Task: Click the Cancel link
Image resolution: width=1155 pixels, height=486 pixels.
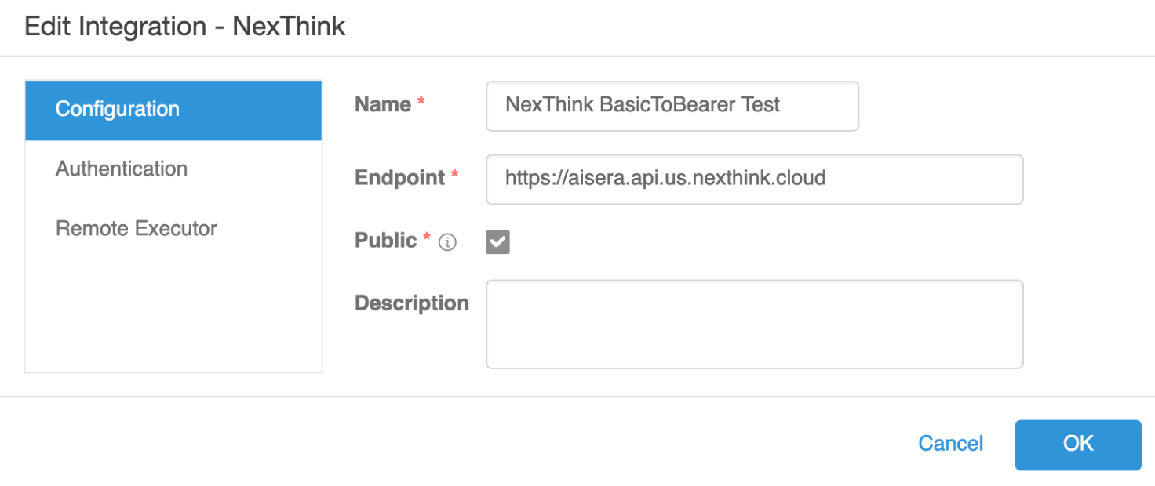Action: tap(950, 444)
